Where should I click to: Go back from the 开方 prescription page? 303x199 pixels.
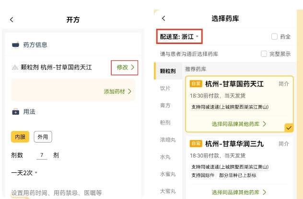(12, 20)
